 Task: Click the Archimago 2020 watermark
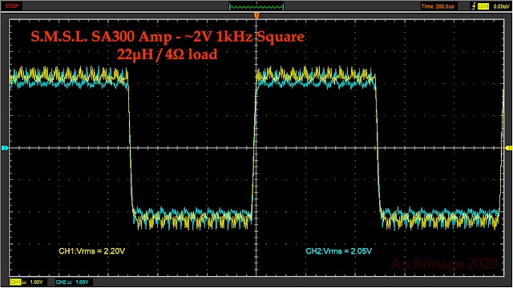(444, 263)
